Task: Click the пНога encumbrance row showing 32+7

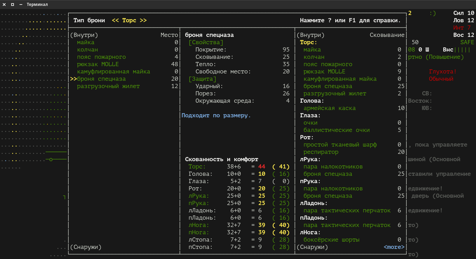Action: [239, 233]
